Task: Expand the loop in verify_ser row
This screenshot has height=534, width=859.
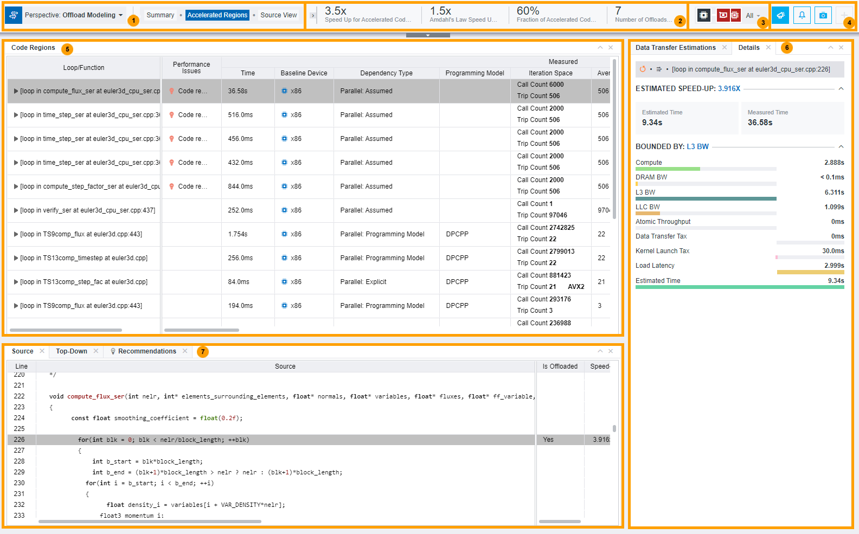Action: point(16,210)
